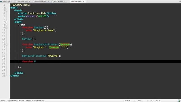Click Applications in the breadcrumb path
This screenshot has height=102, width=181.
pos(12,101)
